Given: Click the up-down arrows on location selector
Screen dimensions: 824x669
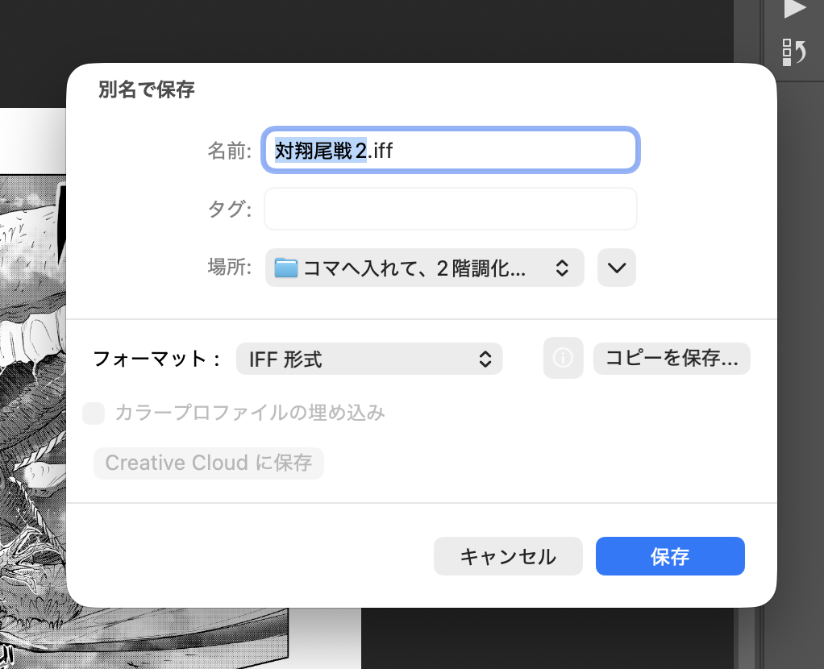Looking at the screenshot, I should [x=562, y=268].
